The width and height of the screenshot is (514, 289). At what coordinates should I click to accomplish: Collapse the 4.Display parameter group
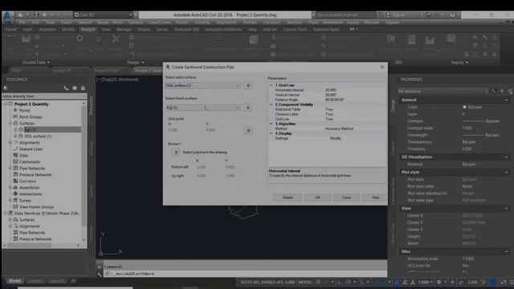click(x=271, y=133)
